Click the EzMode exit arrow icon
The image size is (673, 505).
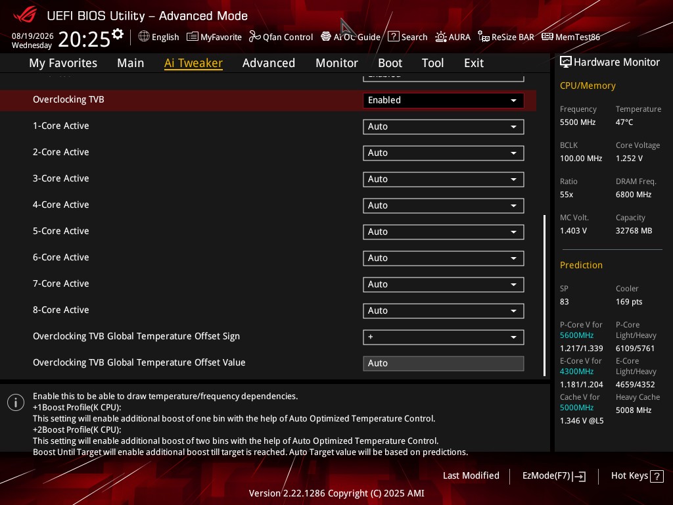[x=580, y=476]
